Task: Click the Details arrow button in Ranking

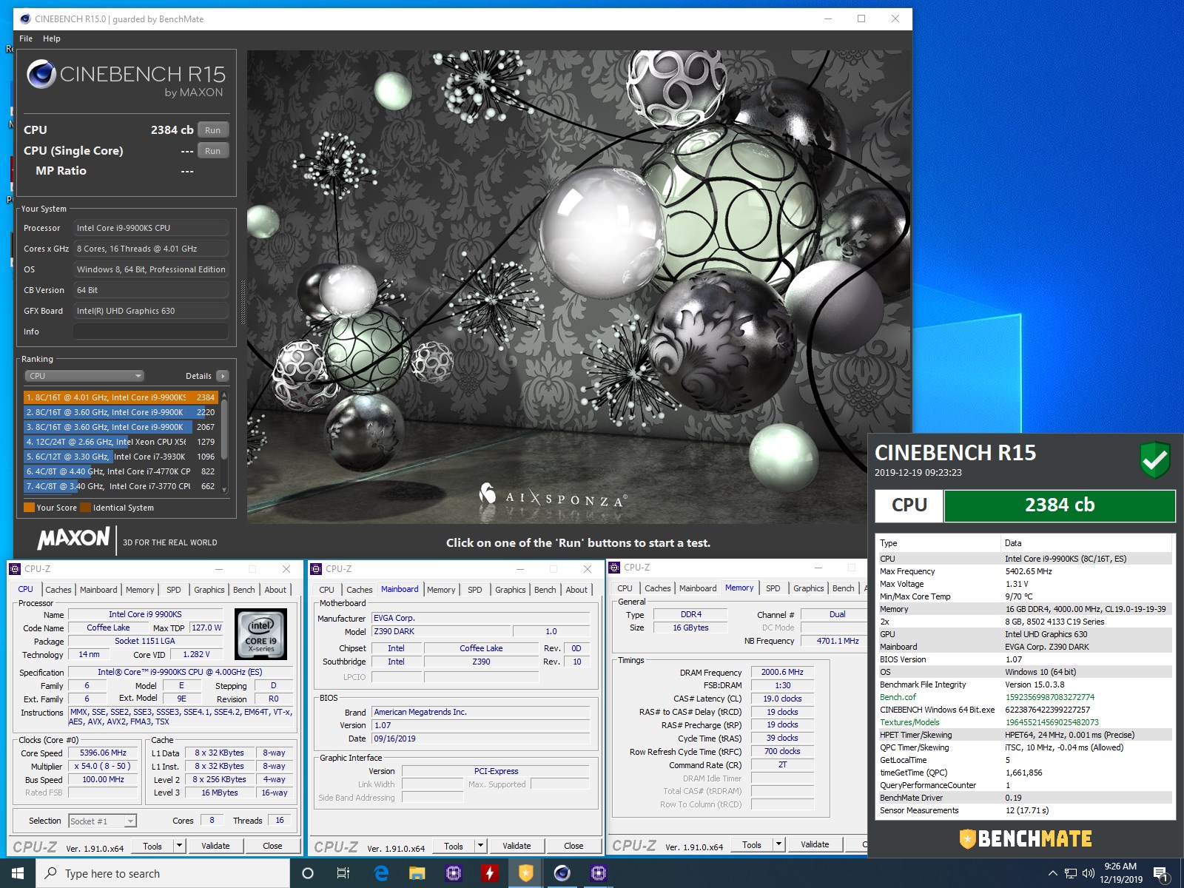Action: (x=223, y=376)
